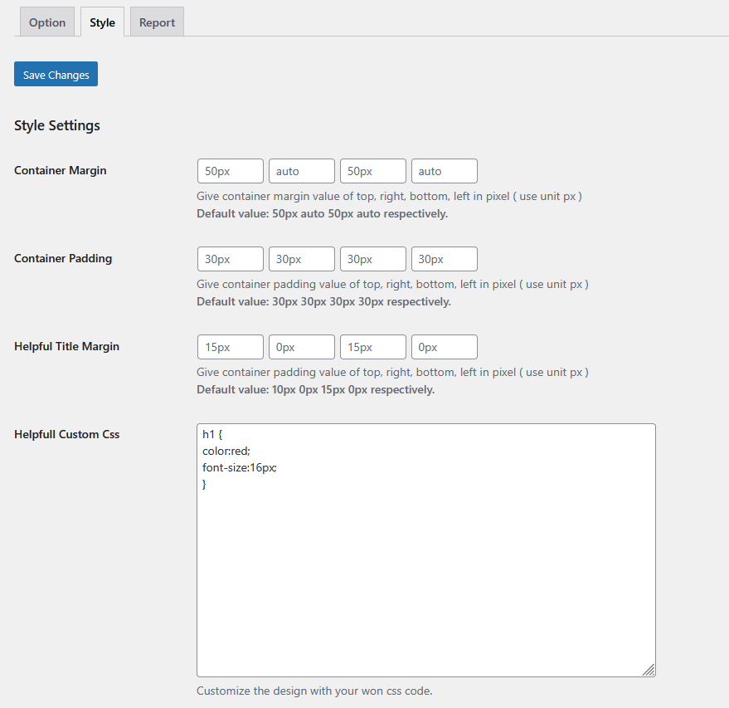
Task: Click the Helpfull Custom Css label
Action: click(x=67, y=434)
